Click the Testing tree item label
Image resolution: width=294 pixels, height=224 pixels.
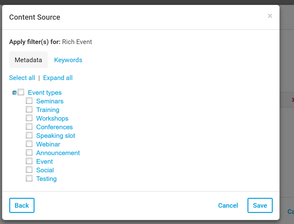coord(47,179)
